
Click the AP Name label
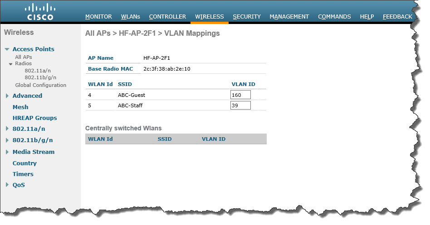pyautogui.click(x=101, y=58)
